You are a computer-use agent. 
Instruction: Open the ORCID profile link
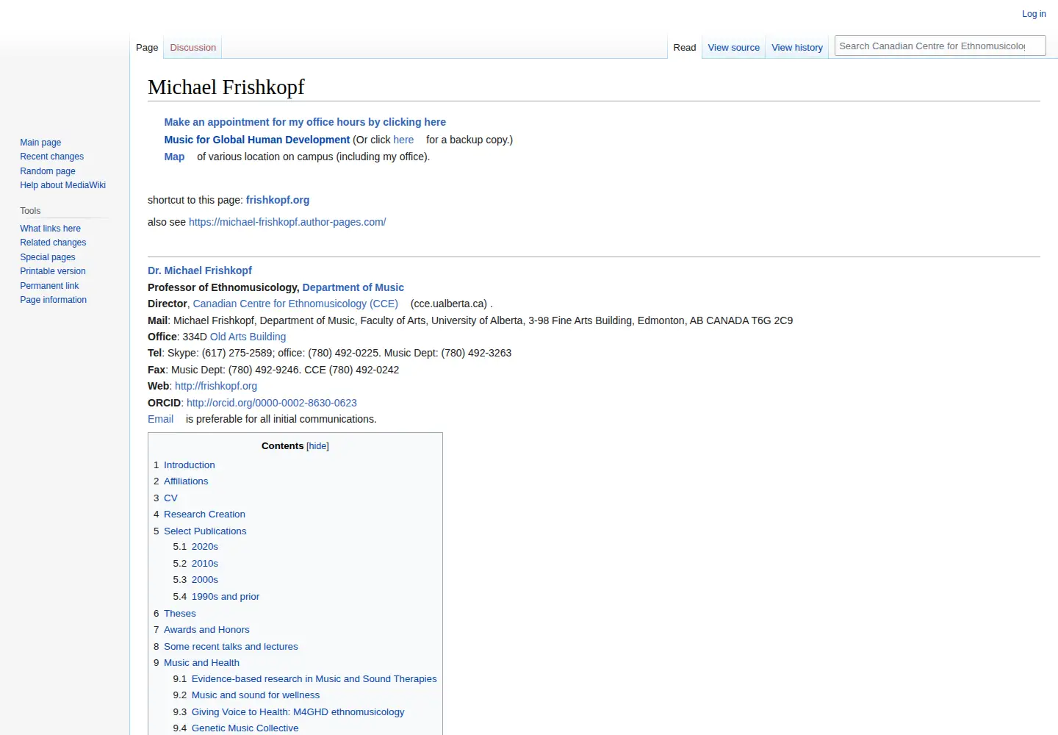click(x=272, y=403)
